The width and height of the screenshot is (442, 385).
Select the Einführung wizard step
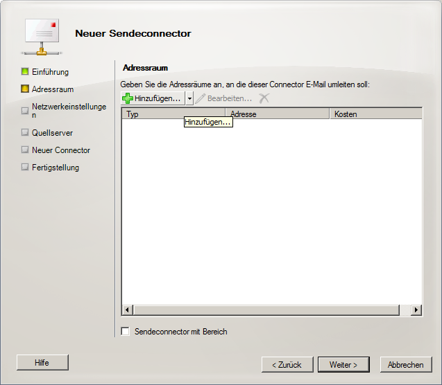(x=50, y=72)
